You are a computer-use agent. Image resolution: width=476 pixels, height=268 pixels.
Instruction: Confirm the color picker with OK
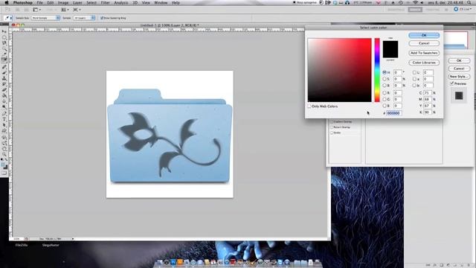pos(424,35)
